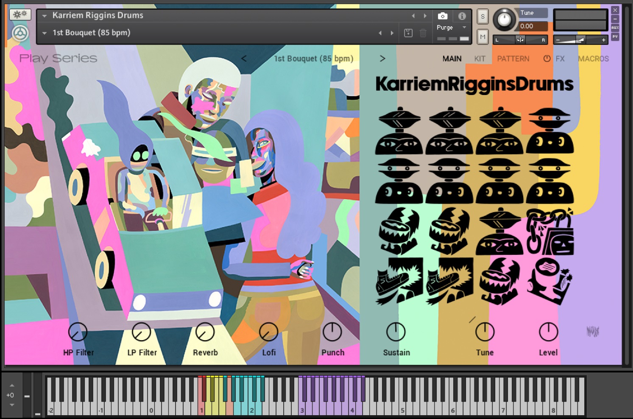Click the LP Filter knob
The width and height of the screenshot is (633, 419).
click(x=141, y=332)
